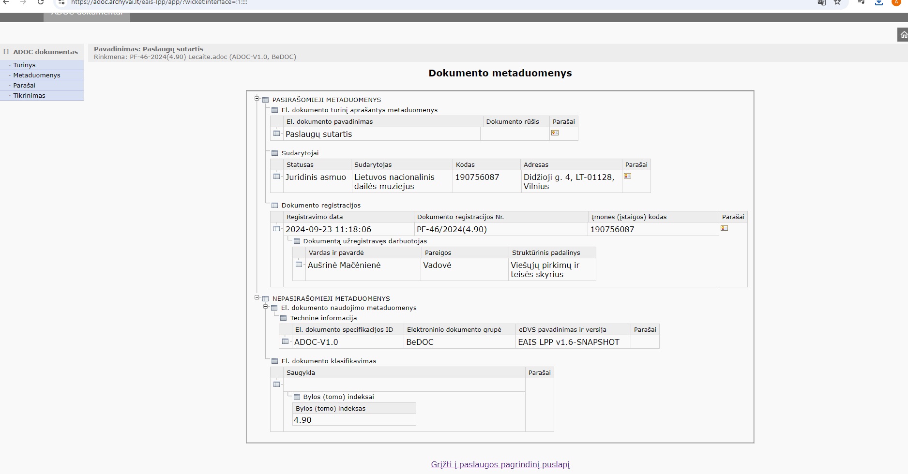908x474 pixels.
Task: Click the browser translate page icon
Action: (821, 2)
